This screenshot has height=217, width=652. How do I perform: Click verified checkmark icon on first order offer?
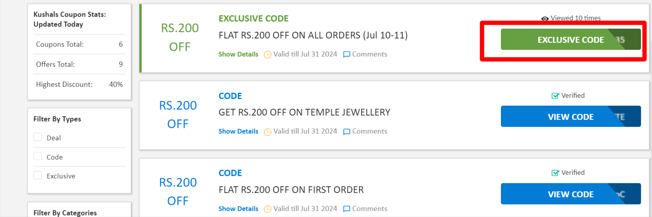tap(555, 173)
